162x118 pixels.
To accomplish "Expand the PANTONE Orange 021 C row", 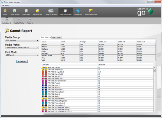I will coord(44,72).
